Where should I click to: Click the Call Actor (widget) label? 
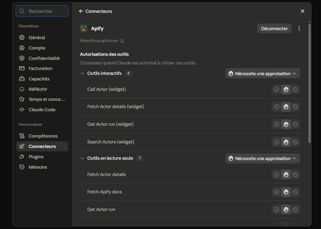coord(107,89)
